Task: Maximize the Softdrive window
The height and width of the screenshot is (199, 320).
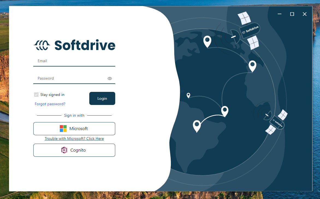Action: [x=292, y=14]
